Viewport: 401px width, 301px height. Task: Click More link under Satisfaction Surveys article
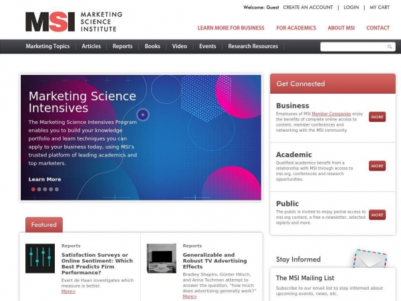pyautogui.click(x=68, y=291)
